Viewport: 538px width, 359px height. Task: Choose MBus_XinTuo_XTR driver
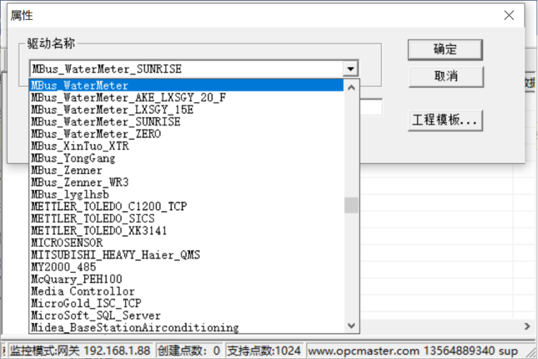(x=186, y=146)
